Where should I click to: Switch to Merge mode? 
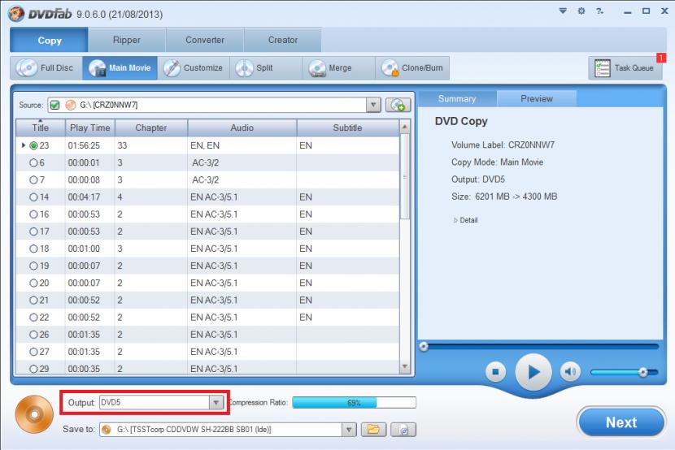(x=330, y=68)
